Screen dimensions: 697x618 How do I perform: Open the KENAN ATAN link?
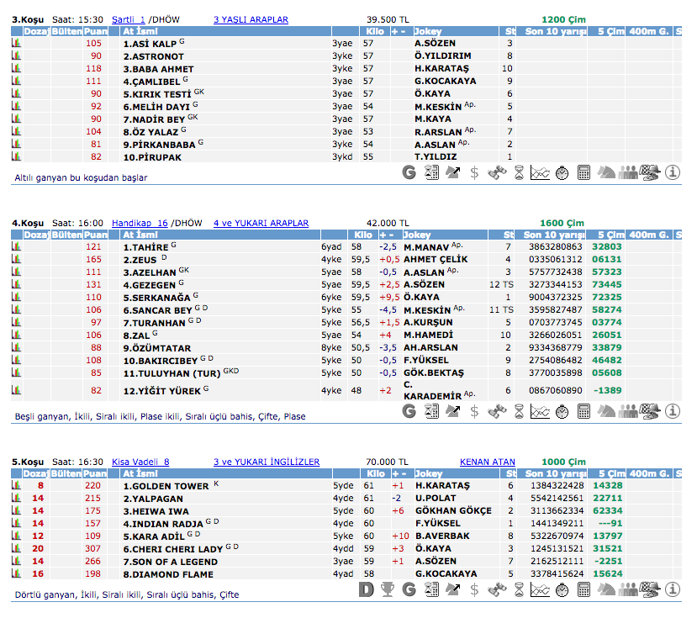pyautogui.click(x=488, y=462)
